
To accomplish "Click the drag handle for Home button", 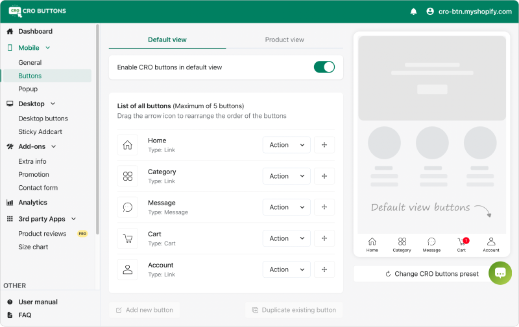I will click(x=324, y=145).
